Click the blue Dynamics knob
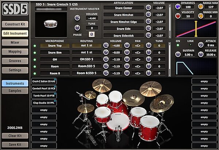219x150 pixels. point(178,7)
